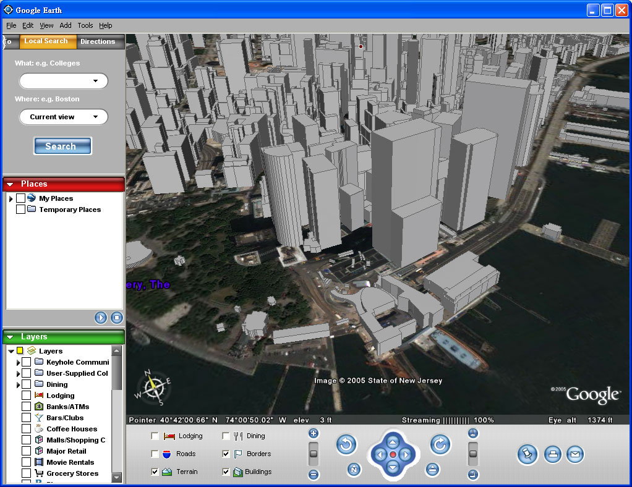The width and height of the screenshot is (632, 487).
Task: Check Banks/ATMs layer checkbox
Action: pyautogui.click(x=26, y=407)
